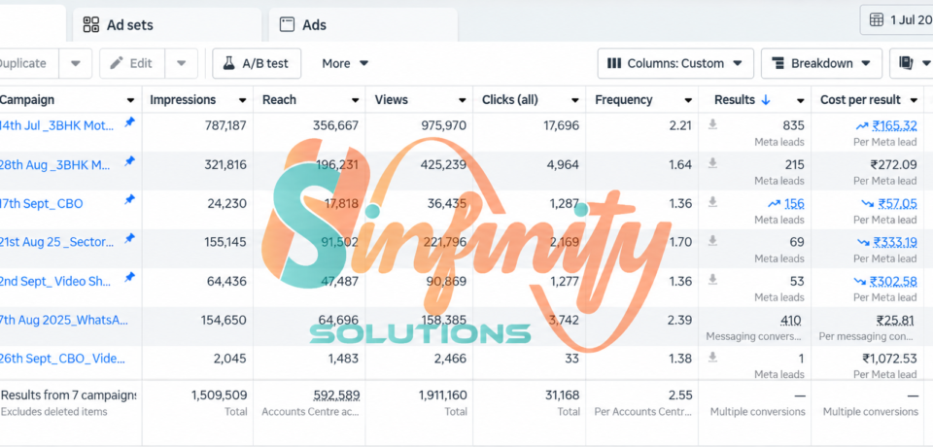This screenshot has width=933, height=447.
Task: Download leads for the 156 results row
Action: coord(712,202)
